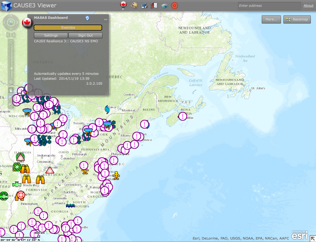Click the full extent globe button
Viewport: 316px width, 242px height.
click(x=11, y=22)
